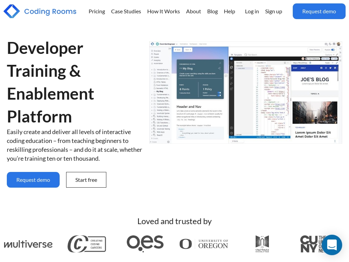Open the Search icon in the editor activity bar
349x262 pixels.
coord(231,73)
